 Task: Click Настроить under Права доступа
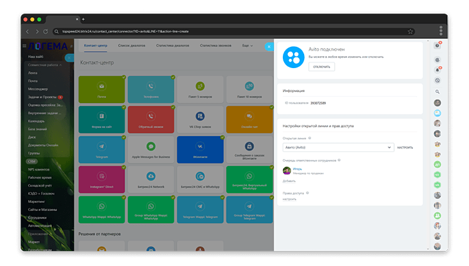[289, 199]
